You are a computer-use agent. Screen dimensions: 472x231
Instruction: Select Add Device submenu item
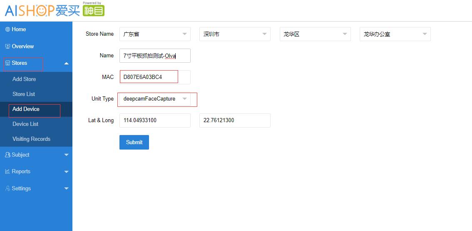(x=36, y=109)
